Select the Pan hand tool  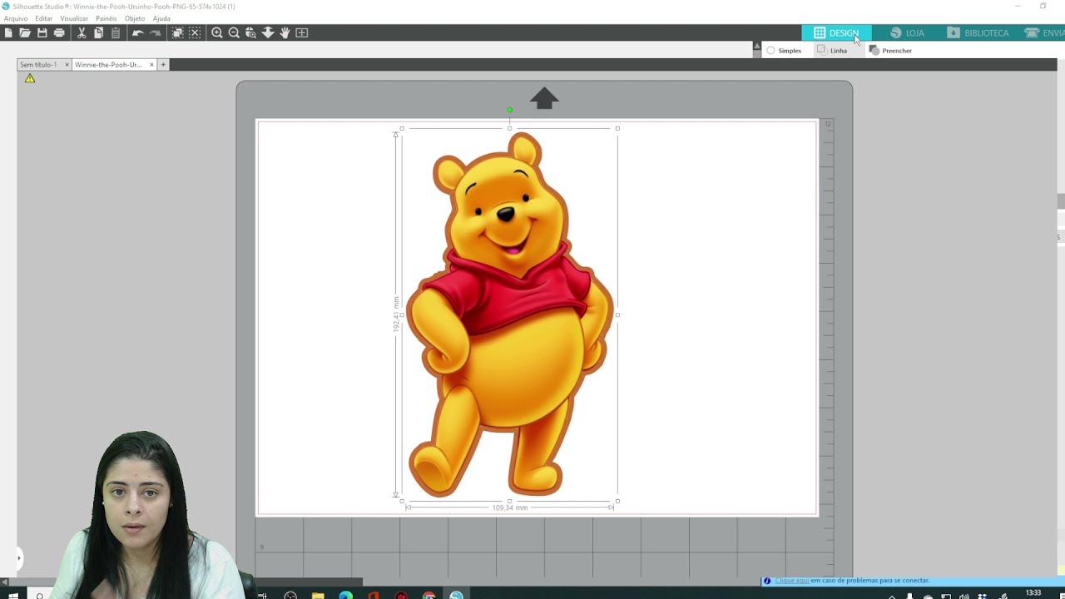pos(285,32)
